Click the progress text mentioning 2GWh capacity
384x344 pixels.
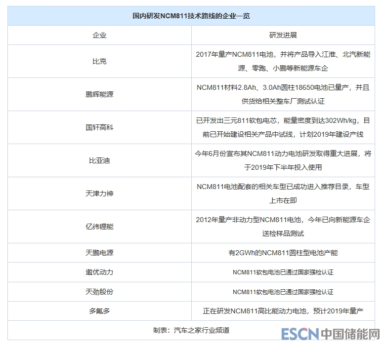283,253
